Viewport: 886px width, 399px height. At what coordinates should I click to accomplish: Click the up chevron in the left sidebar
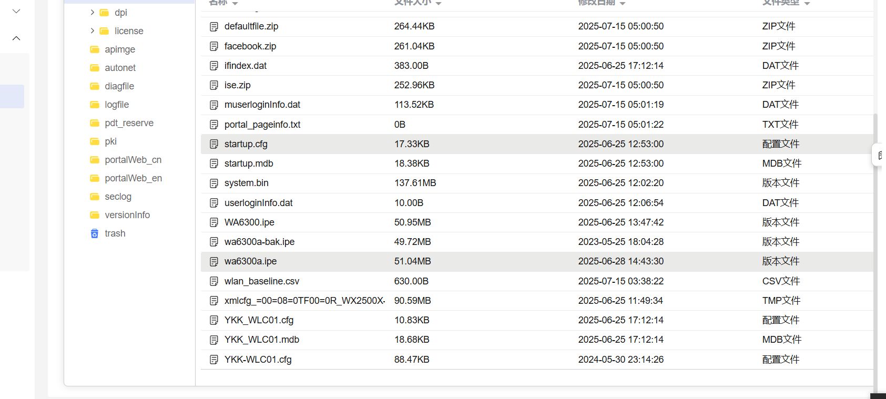point(16,38)
